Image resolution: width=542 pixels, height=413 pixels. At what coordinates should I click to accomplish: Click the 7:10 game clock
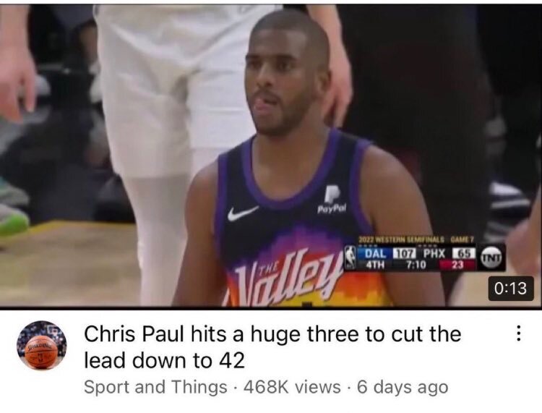(x=415, y=265)
